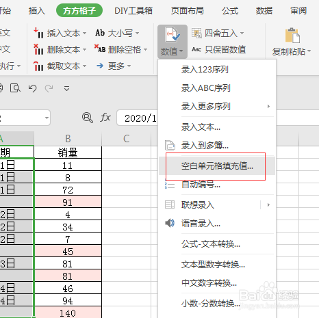
Task: Open the 复制粘贴 copy paste icon
Action: coord(292,36)
